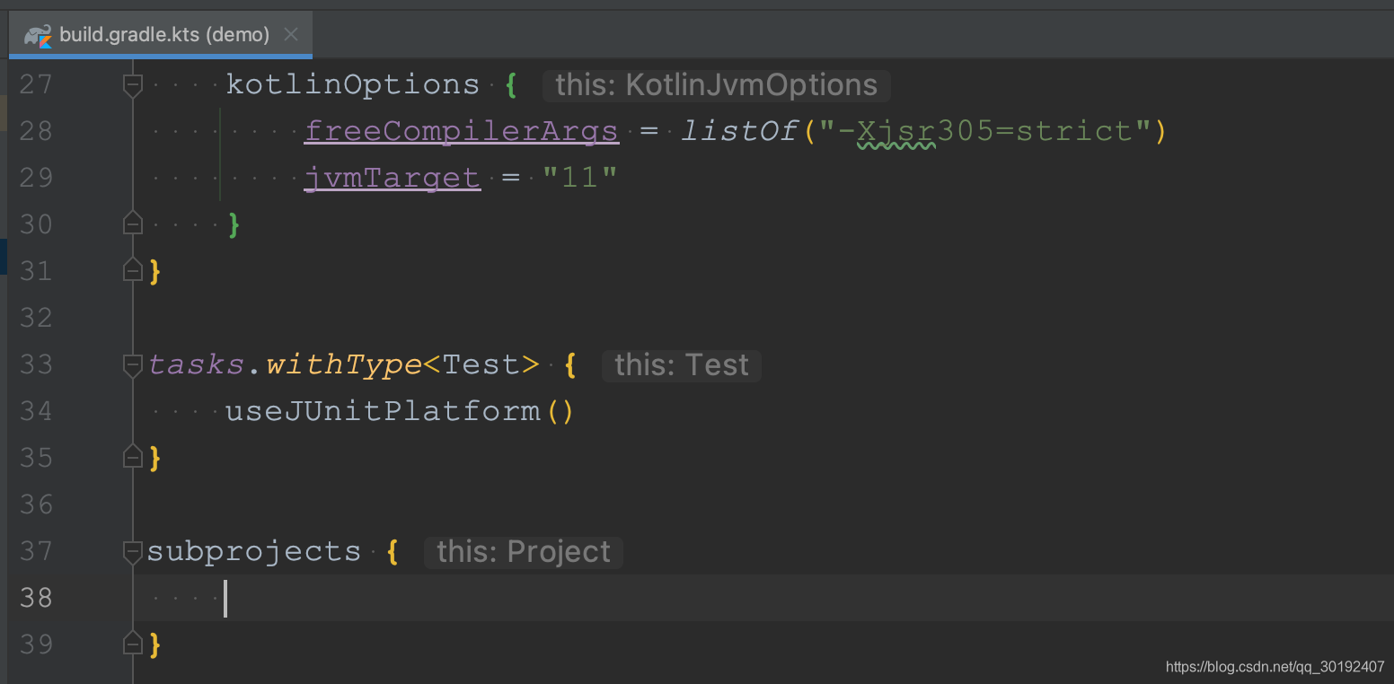Click the tasks identifier on line 33
1394x684 pixels.
click(196, 364)
